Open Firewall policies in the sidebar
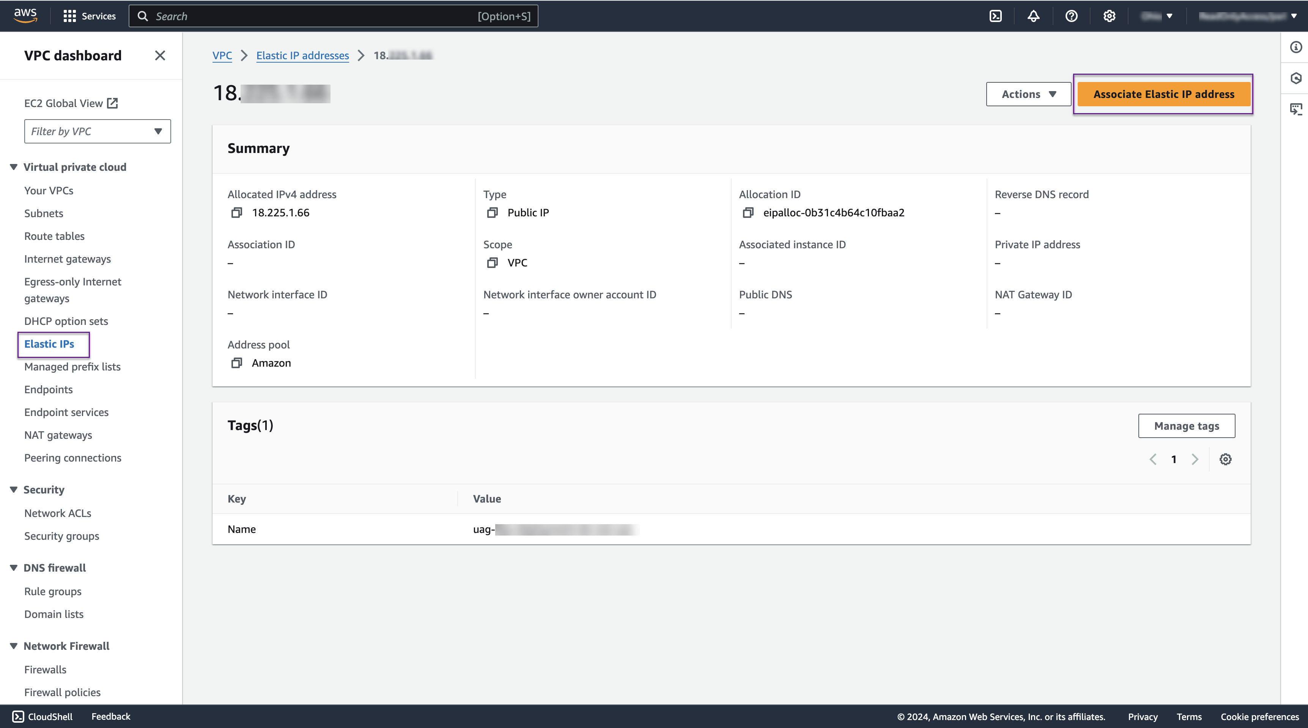 pyautogui.click(x=63, y=692)
